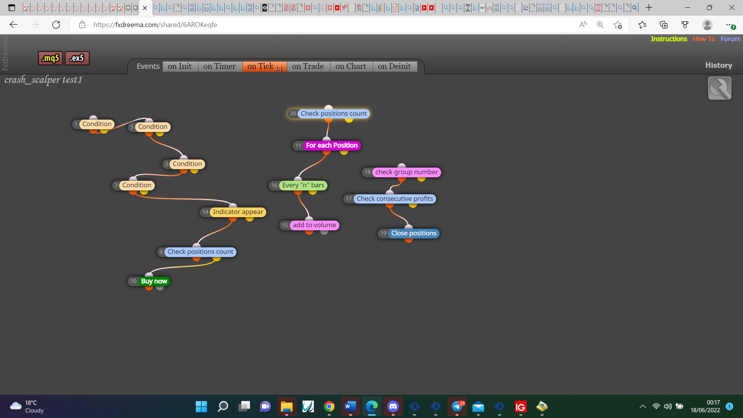The image size is (743, 418).
Task: Open the History panel
Action: 719,65
